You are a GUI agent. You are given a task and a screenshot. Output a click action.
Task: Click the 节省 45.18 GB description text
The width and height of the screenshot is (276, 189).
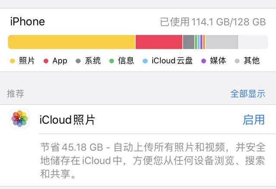coord(153,161)
